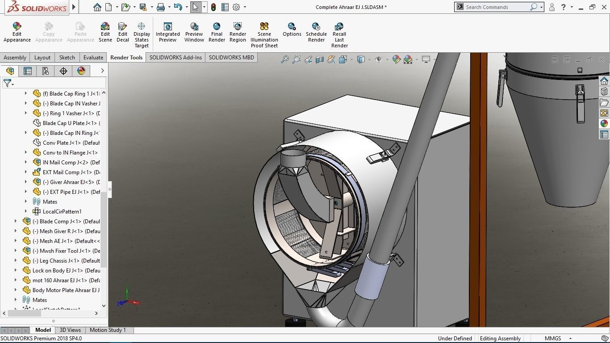Select Lock on Body EJ in tree

(62, 271)
